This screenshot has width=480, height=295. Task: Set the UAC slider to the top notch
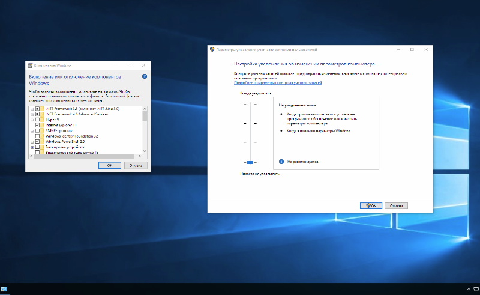pyautogui.click(x=250, y=105)
